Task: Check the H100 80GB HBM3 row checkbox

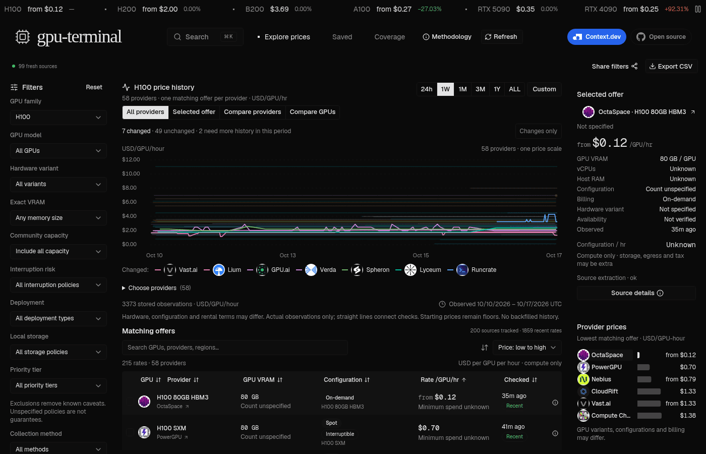Action: coord(131,402)
